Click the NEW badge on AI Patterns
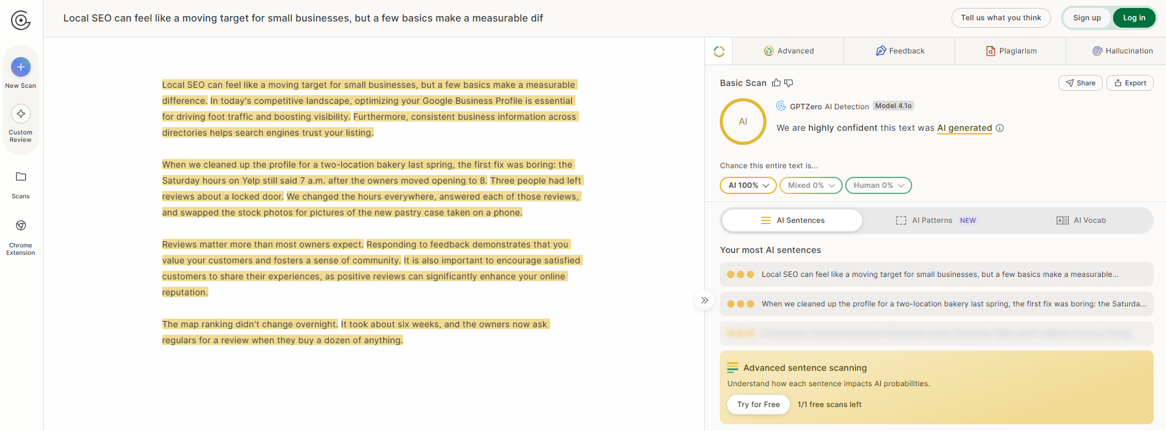The width and height of the screenshot is (1166, 431). point(967,220)
